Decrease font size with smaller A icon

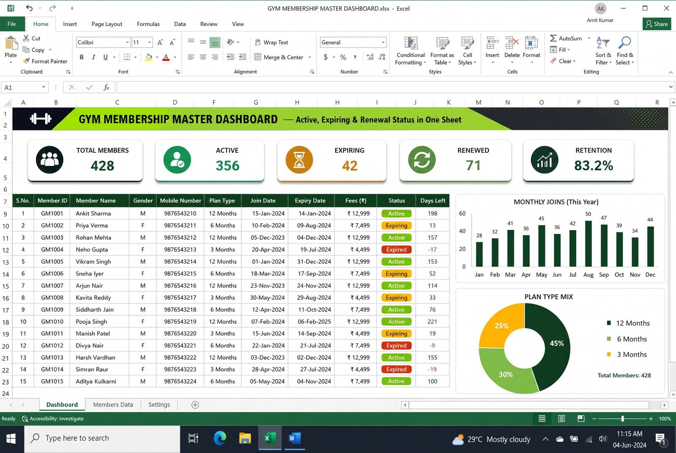click(x=172, y=42)
